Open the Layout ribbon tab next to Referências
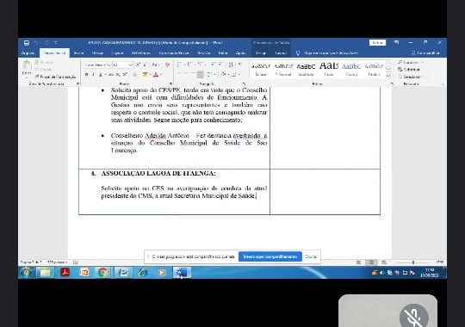 tap(117, 53)
